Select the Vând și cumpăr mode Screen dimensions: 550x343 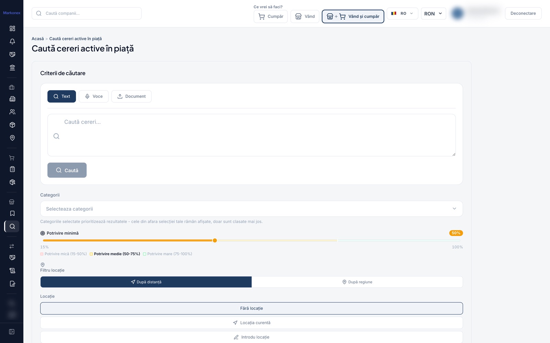(x=353, y=16)
